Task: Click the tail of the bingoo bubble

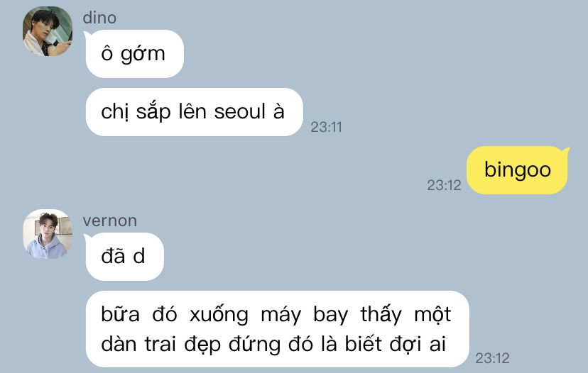Action: tap(565, 151)
